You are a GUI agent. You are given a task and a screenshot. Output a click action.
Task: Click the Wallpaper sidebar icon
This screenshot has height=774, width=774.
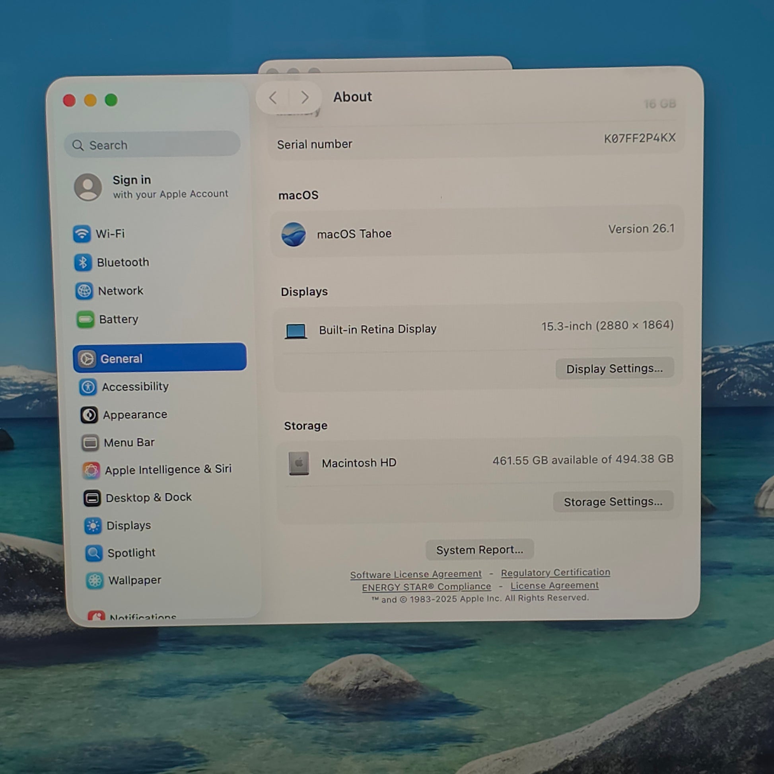(x=95, y=581)
